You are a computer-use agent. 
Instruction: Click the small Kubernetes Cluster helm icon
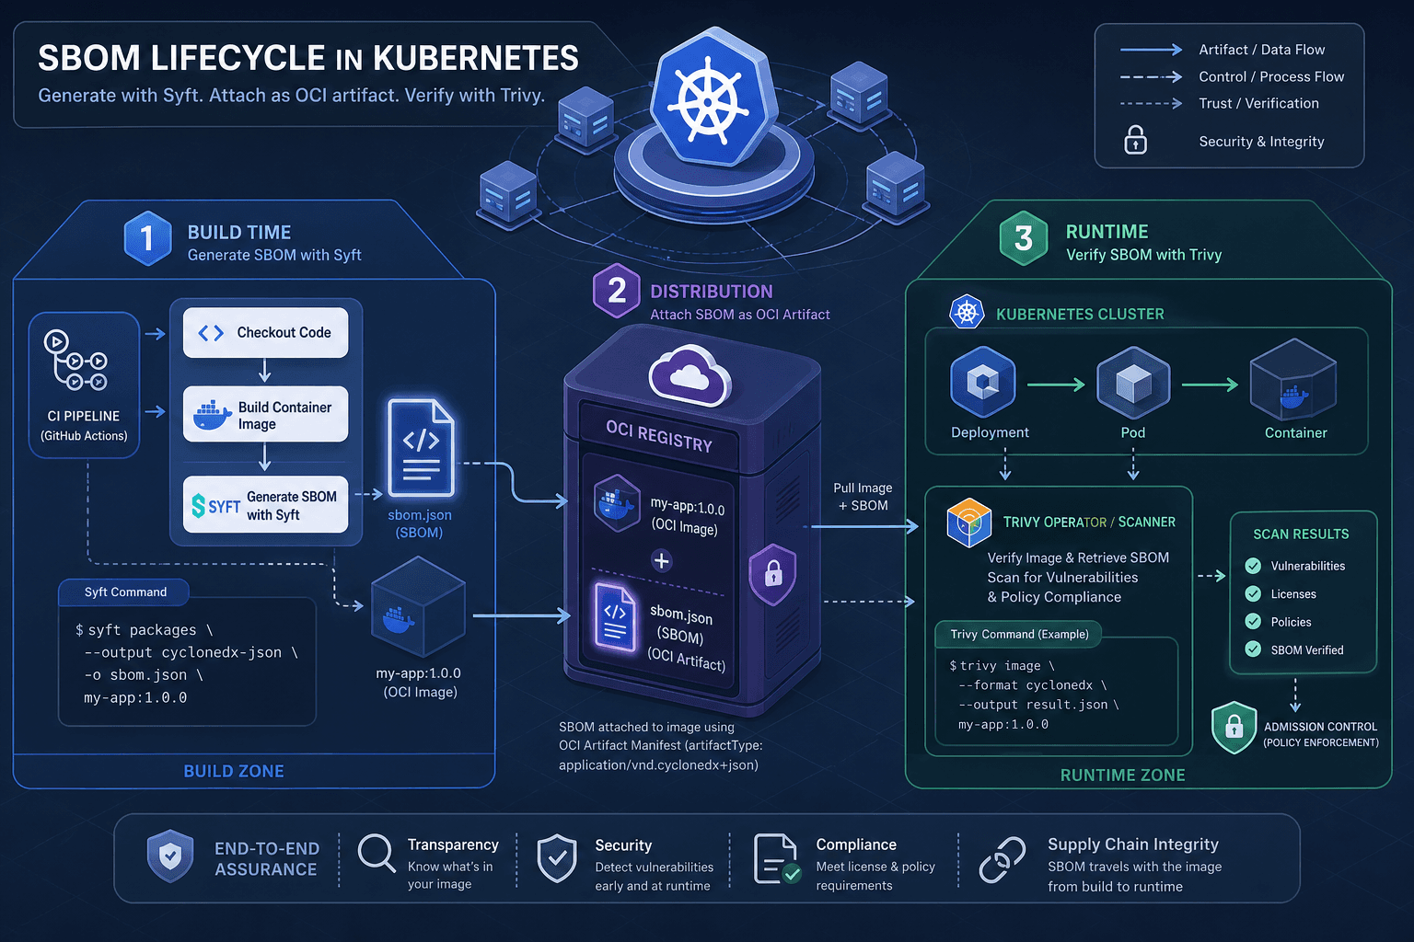click(x=967, y=313)
